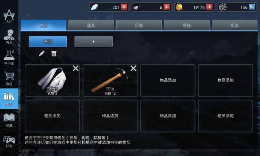The image size is (260, 156).
Task: Open the 大厅 lobby icon
Action: pos(9,16)
